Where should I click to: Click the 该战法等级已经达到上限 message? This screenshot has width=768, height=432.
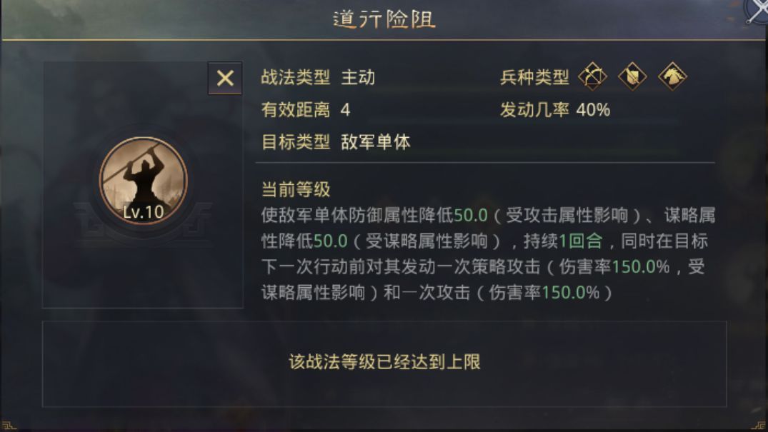(384, 362)
